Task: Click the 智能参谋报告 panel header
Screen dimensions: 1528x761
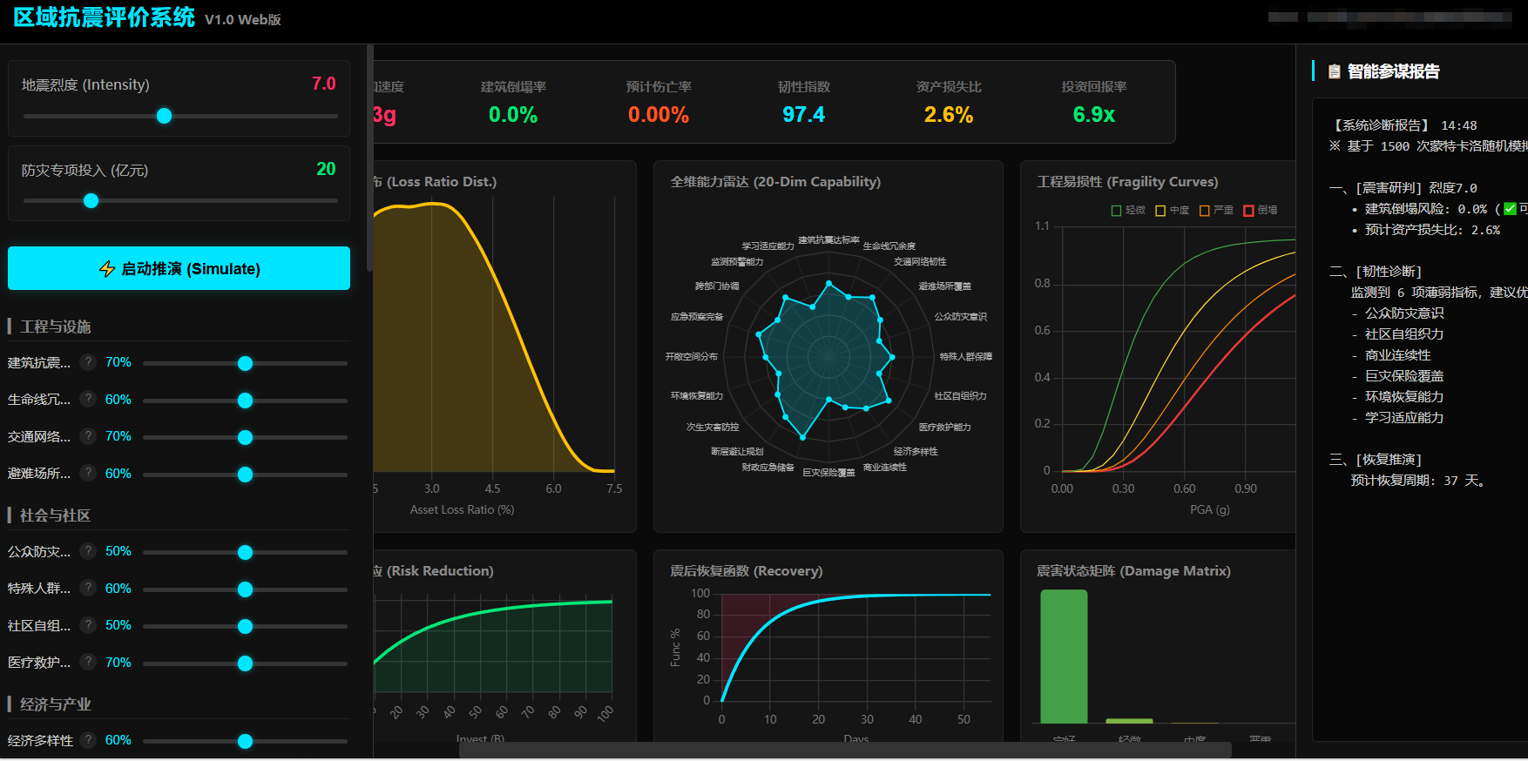Action: [x=1392, y=71]
